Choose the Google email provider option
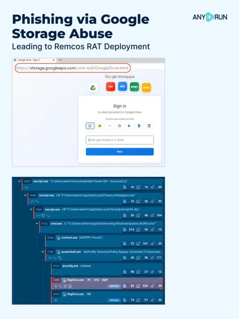 click(x=90, y=126)
